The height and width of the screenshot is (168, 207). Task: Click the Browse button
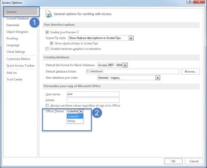[x=190, y=71]
